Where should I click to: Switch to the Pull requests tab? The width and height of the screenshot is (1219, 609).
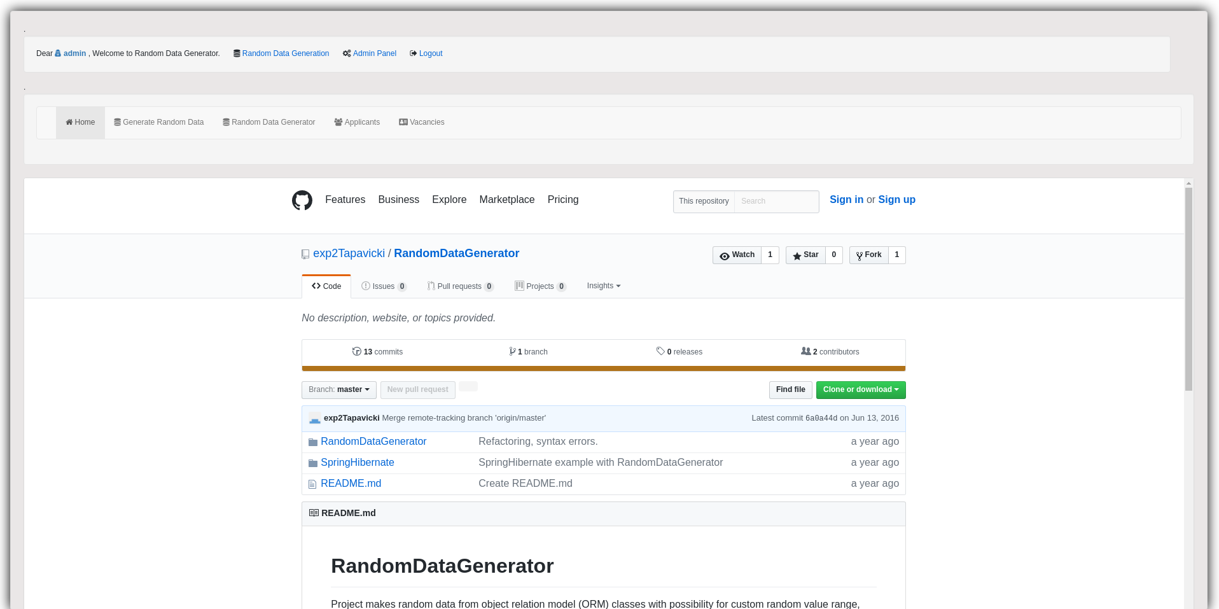tap(461, 286)
